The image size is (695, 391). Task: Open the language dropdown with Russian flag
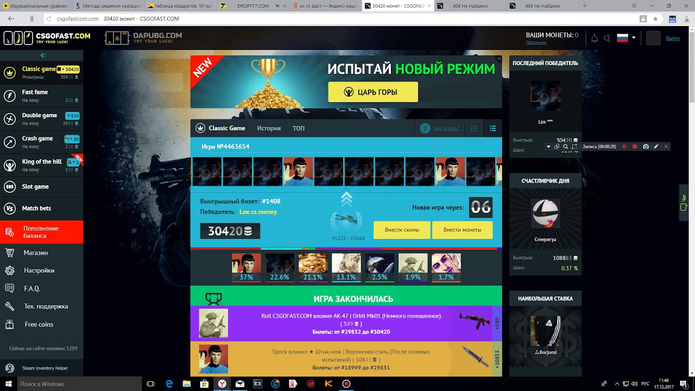pyautogui.click(x=626, y=38)
